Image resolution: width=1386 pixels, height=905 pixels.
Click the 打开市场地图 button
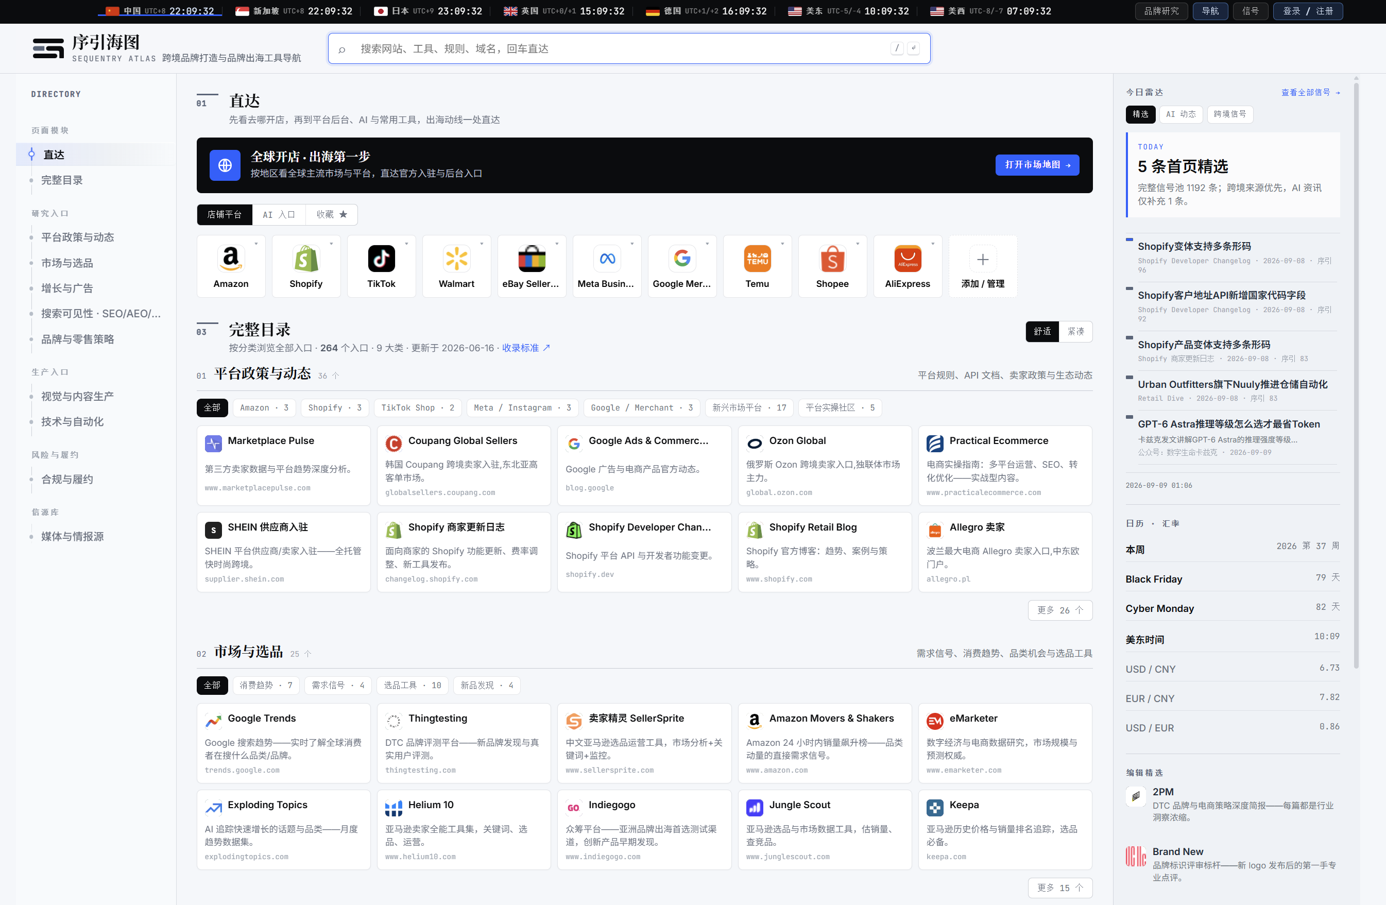(x=1037, y=165)
